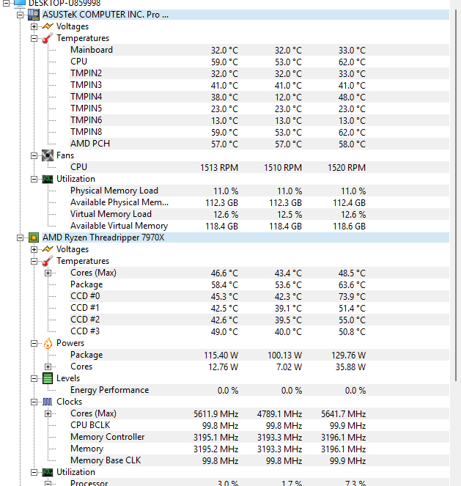
Task: Click the AMD Ryzen Threadripper CPU chip icon
Action: pos(34,238)
